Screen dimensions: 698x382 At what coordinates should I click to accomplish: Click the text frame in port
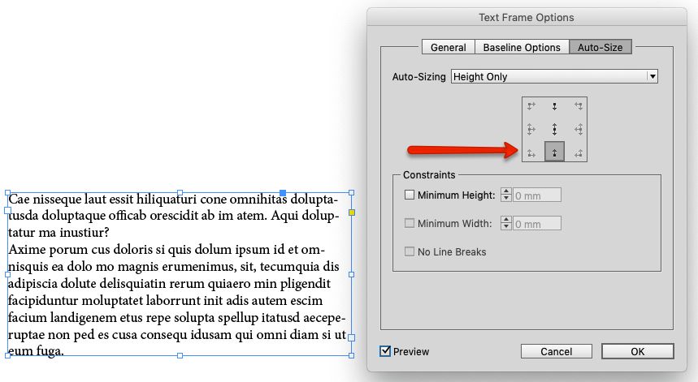(7, 210)
